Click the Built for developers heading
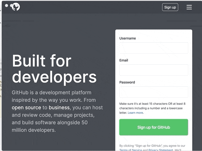Viewport: 202px width, 151px height. (54, 68)
